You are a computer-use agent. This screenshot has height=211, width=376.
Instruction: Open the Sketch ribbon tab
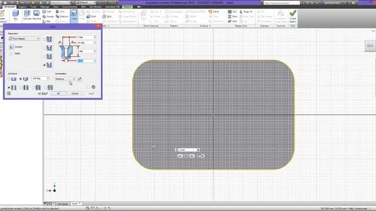click(127, 6)
